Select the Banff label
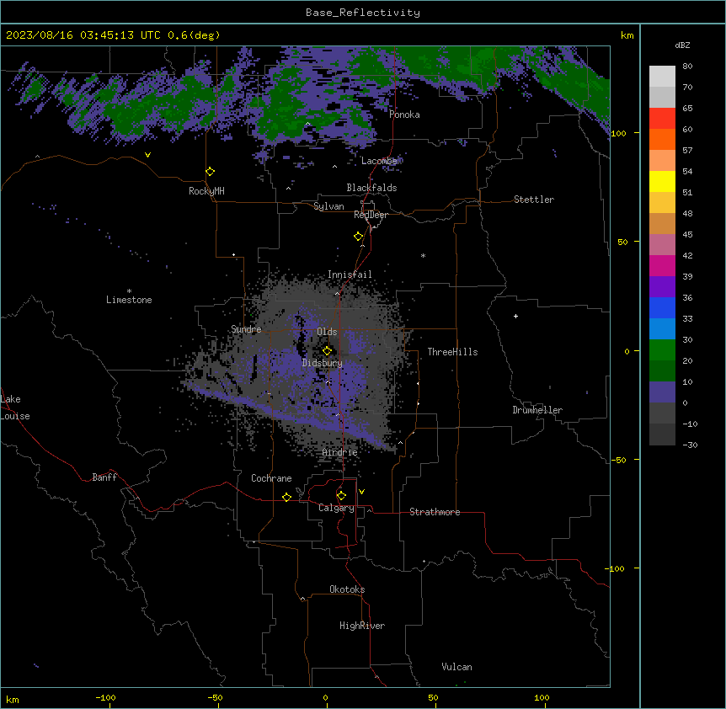The image size is (726, 709). click(104, 477)
